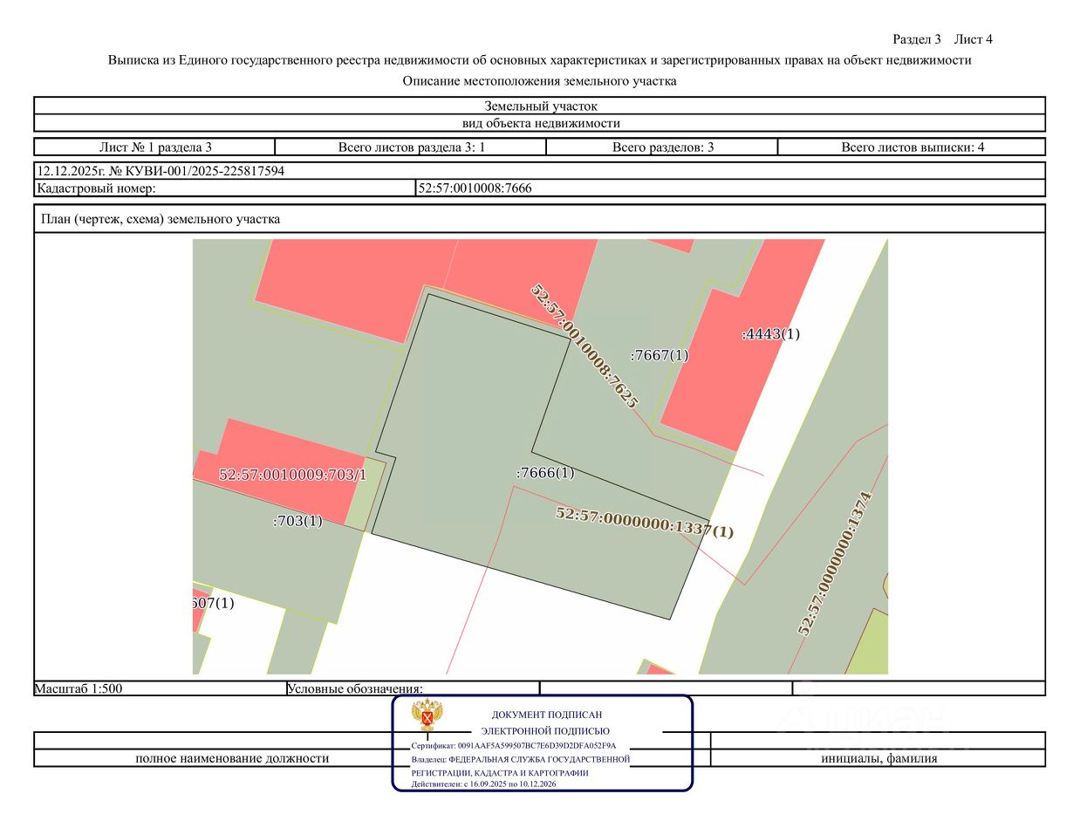
Task: Click 'ЭЛЕКТРОННОЙ ПОДПИСЬЮ' stamp line
Action: click(x=545, y=731)
